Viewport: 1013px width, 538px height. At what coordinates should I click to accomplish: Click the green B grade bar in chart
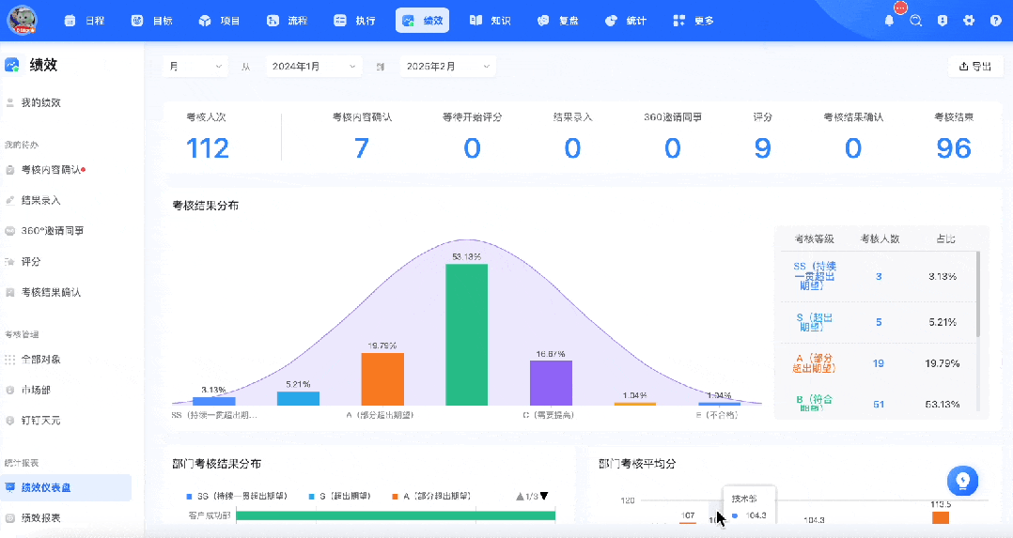pos(466,334)
